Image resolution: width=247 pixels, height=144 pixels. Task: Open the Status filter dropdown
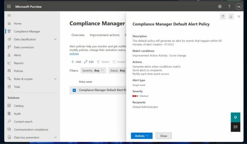pyautogui.click(x=117, y=71)
